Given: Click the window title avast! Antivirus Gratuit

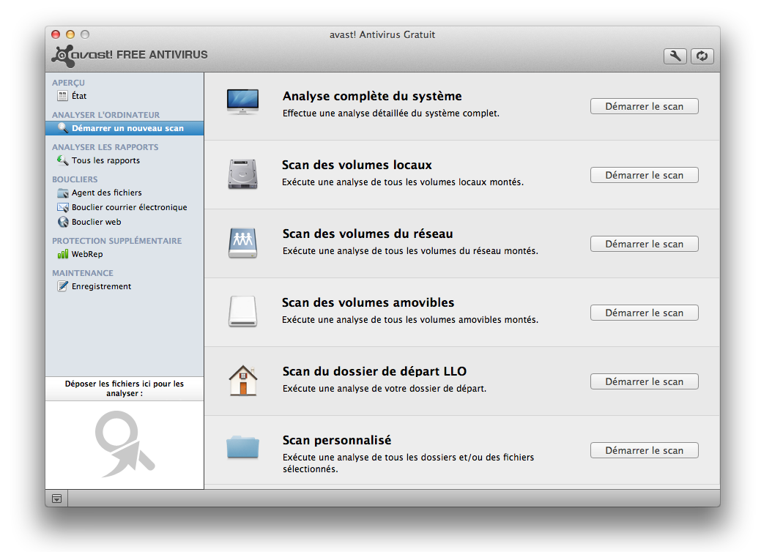Looking at the screenshot, I should tap(382, 34).
